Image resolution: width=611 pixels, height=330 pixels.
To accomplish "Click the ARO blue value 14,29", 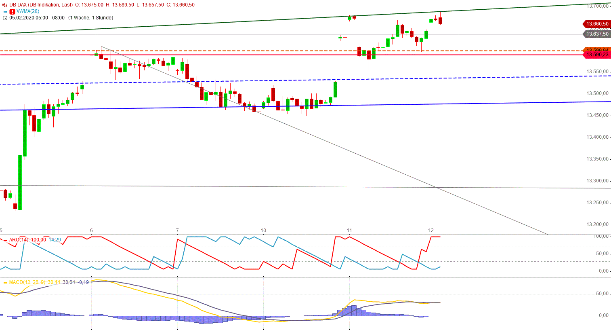I will click(55, 240).
